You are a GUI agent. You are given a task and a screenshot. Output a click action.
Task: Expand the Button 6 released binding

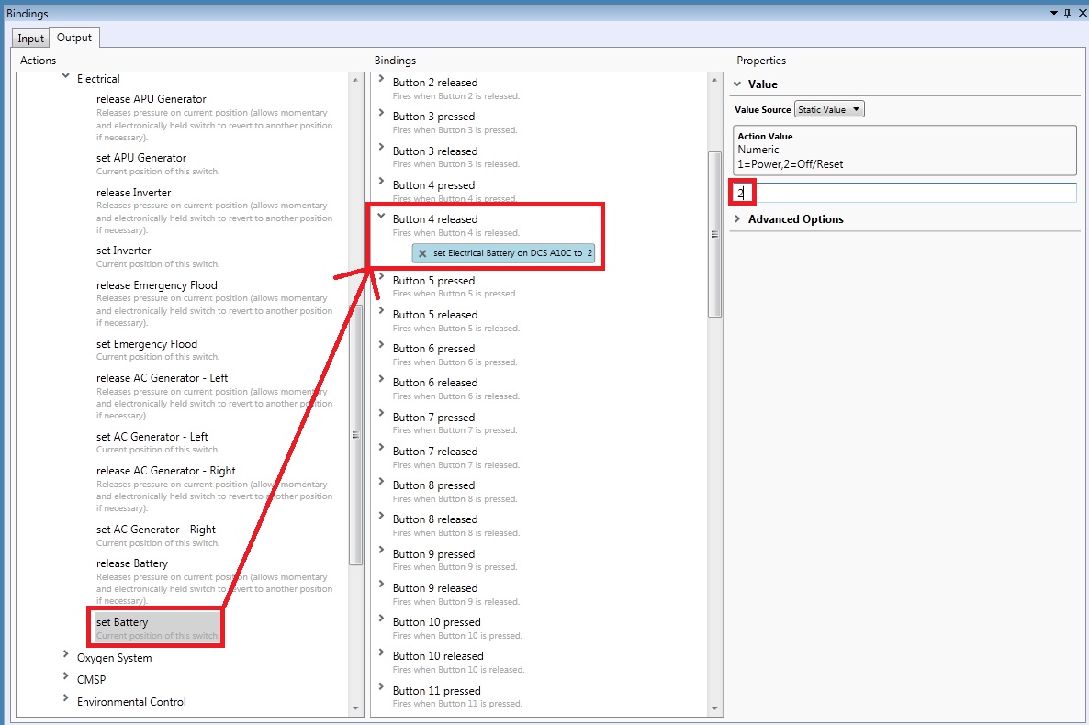point(381,378)
